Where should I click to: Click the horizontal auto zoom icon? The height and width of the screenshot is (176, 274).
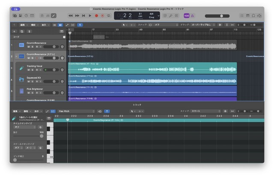(232, 25)
